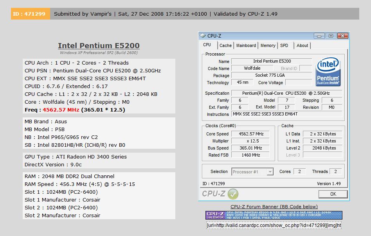The width and height of the screenshot is (371, 236).
Task: Click the Cores value field
Action: point(299,171)
